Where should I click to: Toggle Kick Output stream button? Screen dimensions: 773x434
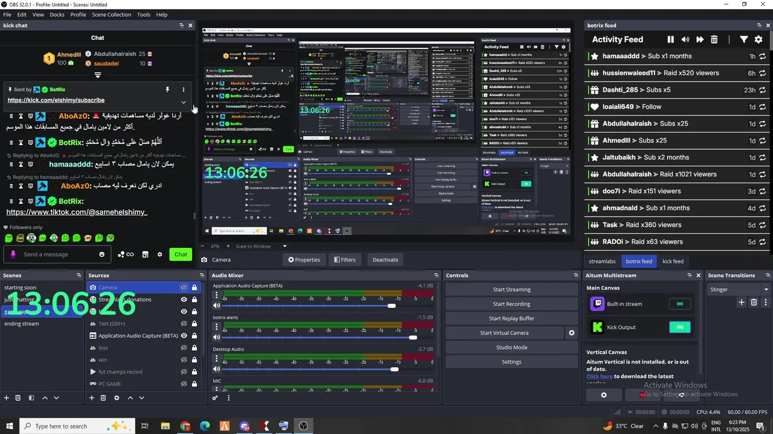(680, 327)
